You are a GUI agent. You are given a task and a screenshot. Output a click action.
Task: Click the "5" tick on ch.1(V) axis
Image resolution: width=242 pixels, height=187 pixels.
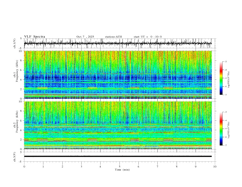coord(21,38)
